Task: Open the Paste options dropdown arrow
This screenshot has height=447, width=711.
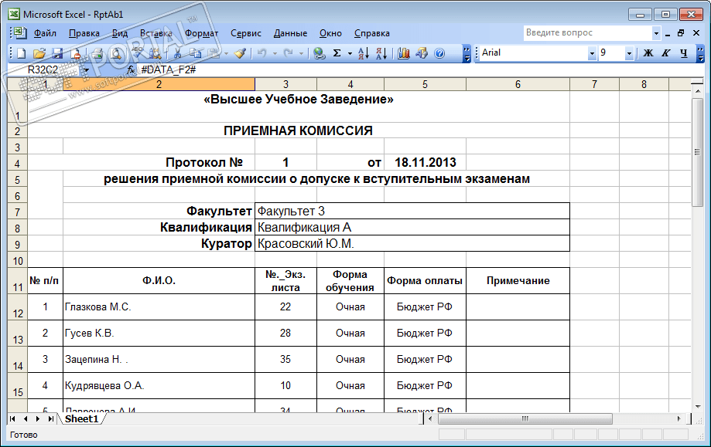Action: [x=226, y=54]
